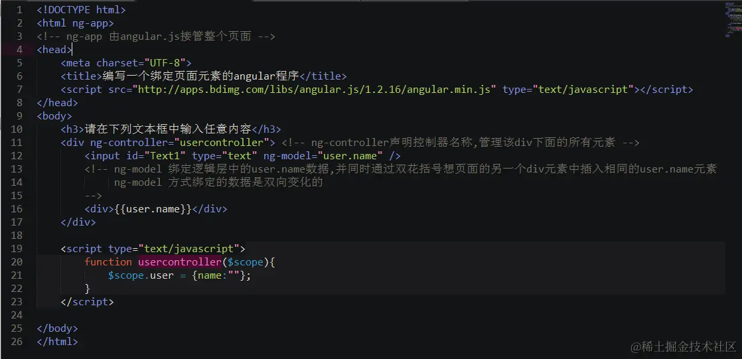Viewport: 742px width, 359px height.
Task: Click comment ng-controller声明控制器名称 on line 11
Action: point(461,143)
